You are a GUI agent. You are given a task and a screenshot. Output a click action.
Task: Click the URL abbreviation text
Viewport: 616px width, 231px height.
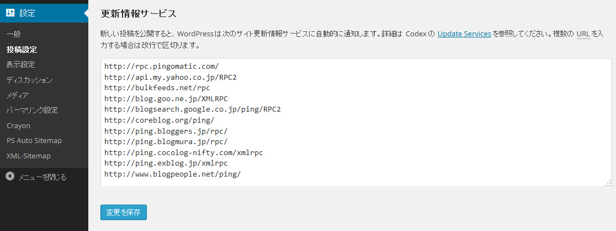pyautogui.click(x=583, y=34)
